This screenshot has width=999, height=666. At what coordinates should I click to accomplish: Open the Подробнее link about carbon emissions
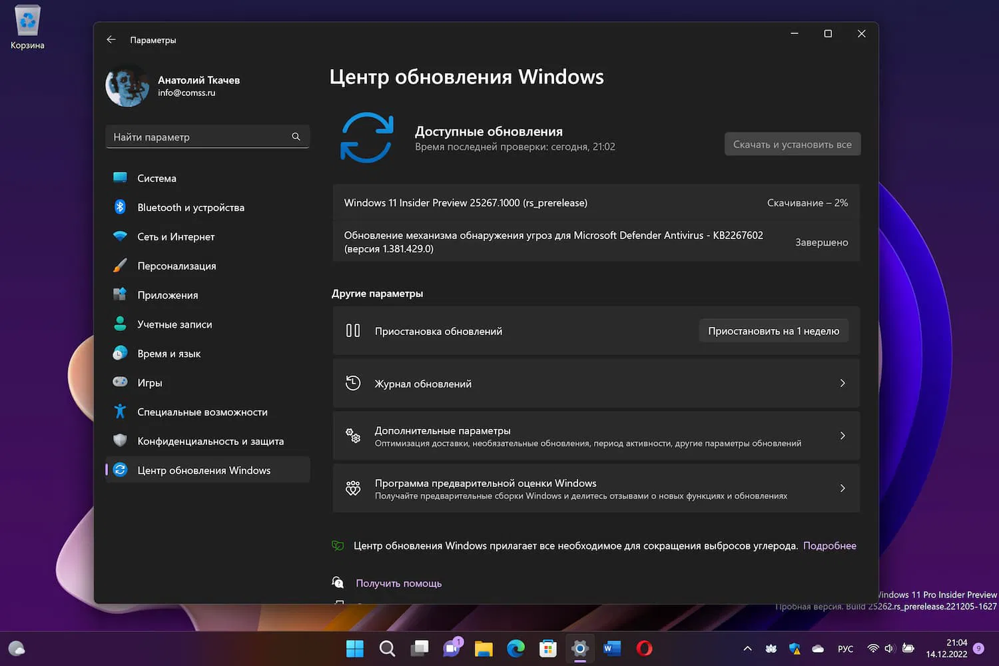pos(830,545)
